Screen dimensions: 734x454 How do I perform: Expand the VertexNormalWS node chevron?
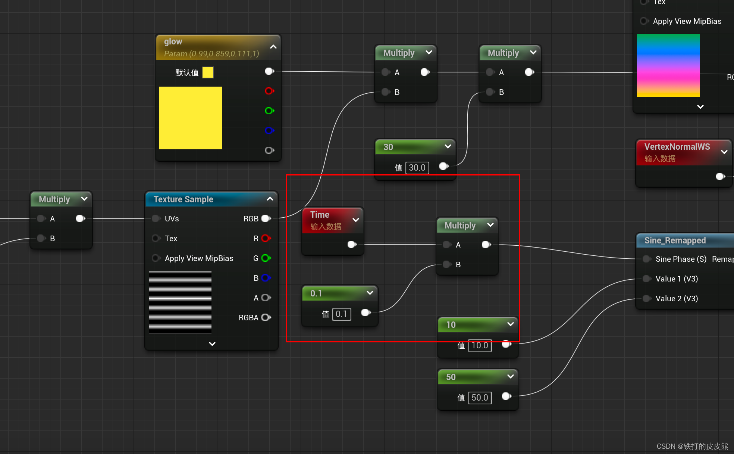coord(724,152)
